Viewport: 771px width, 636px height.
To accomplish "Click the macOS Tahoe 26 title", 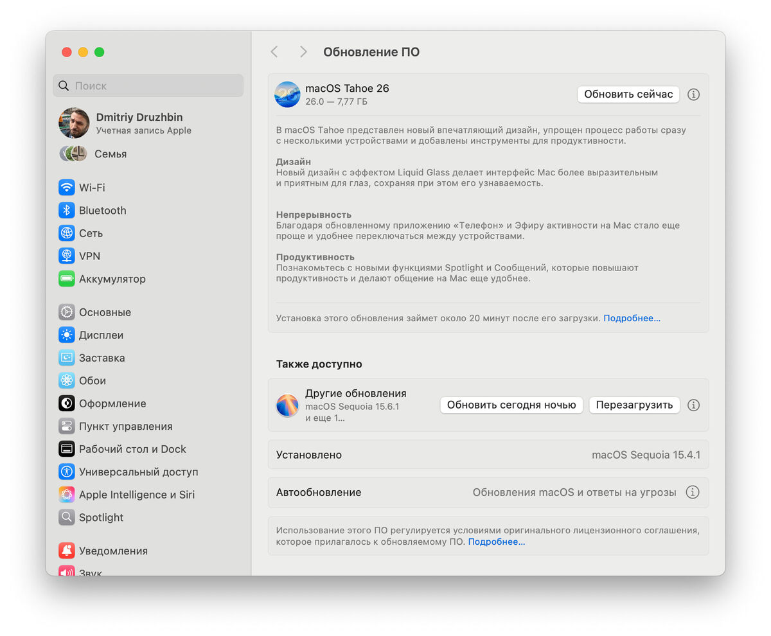I will (347, 89).
